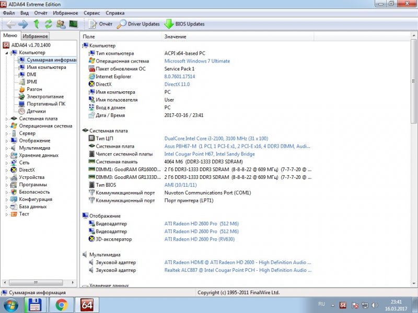Click the Forward navigation arrow
Viewport: 418px width, 313px height.
coord(23,24)
